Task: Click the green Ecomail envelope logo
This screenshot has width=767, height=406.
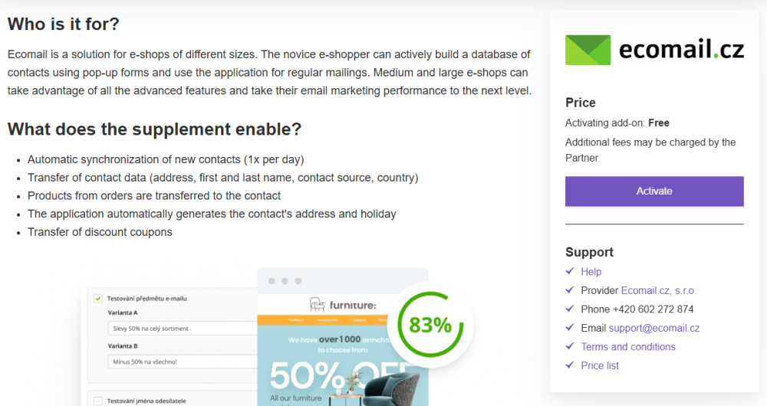Action: tap(588, 50)
